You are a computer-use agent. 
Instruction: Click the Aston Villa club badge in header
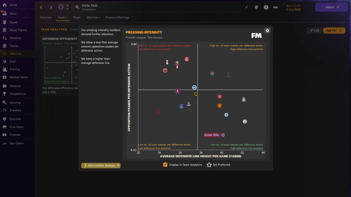coord(61,7)
